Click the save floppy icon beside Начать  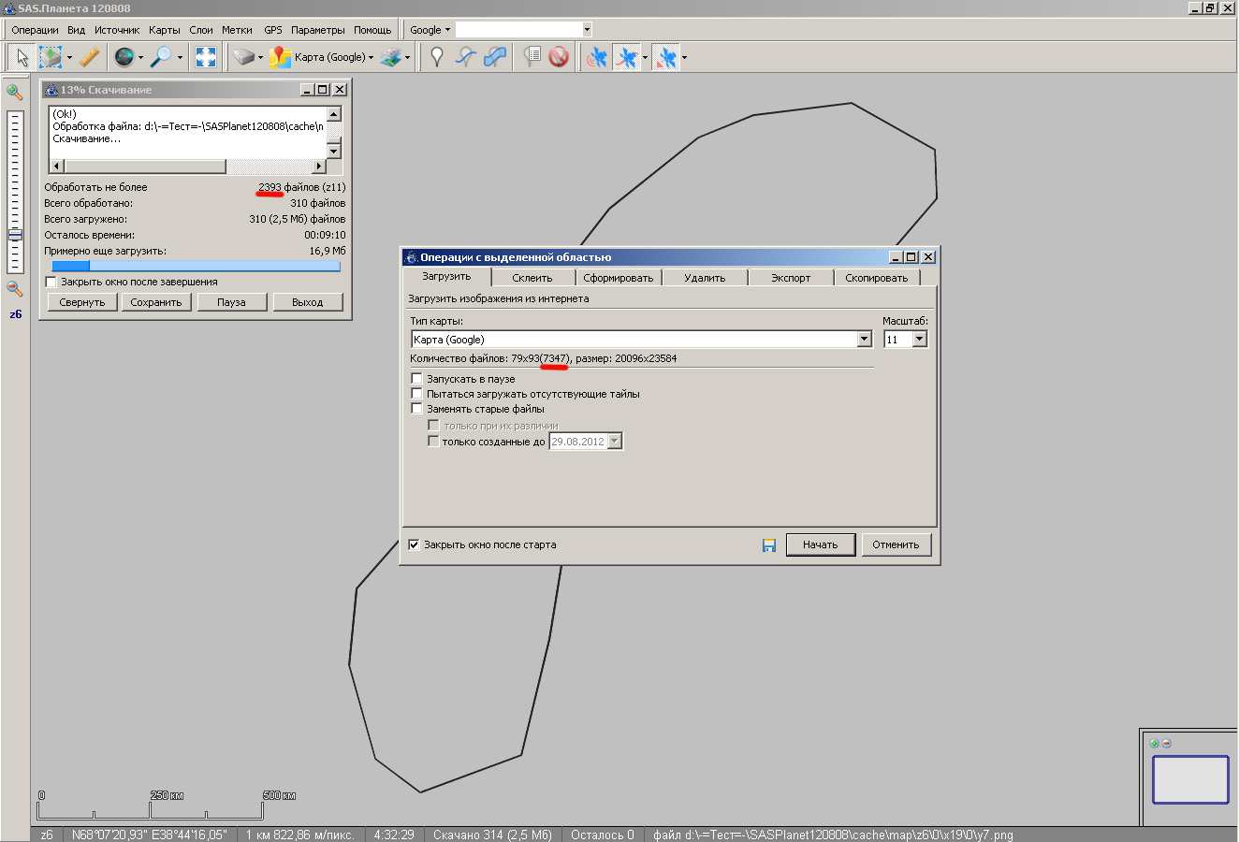coord(769,544)
